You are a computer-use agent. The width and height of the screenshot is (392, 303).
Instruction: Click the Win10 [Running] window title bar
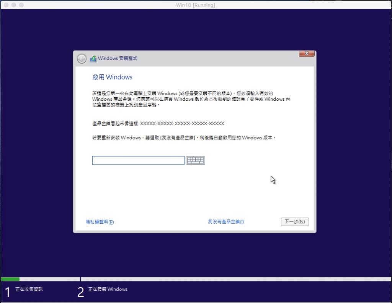point(196,5)
